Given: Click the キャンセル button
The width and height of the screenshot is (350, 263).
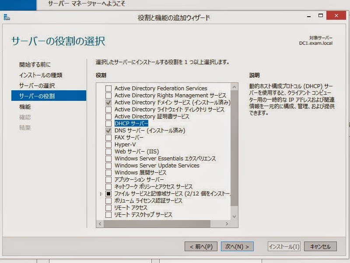Looking at the screenshot, I should click(x=320, y=246).
